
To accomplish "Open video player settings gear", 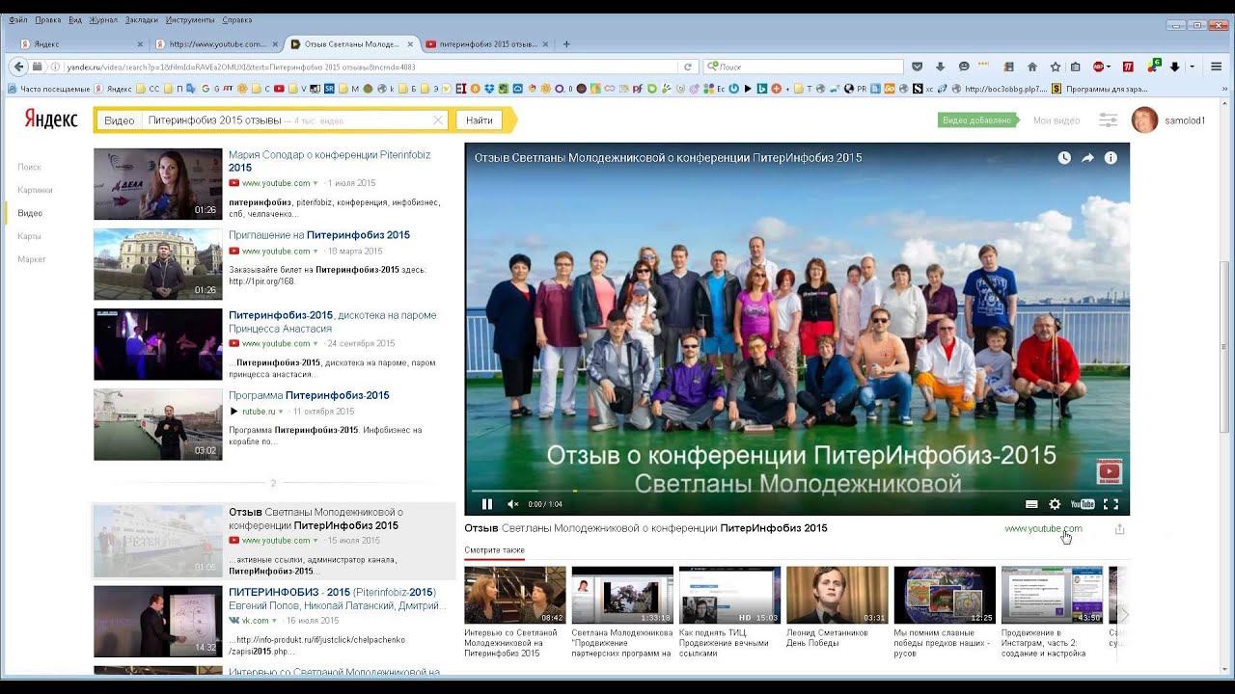I will (x=1055, y=504).
